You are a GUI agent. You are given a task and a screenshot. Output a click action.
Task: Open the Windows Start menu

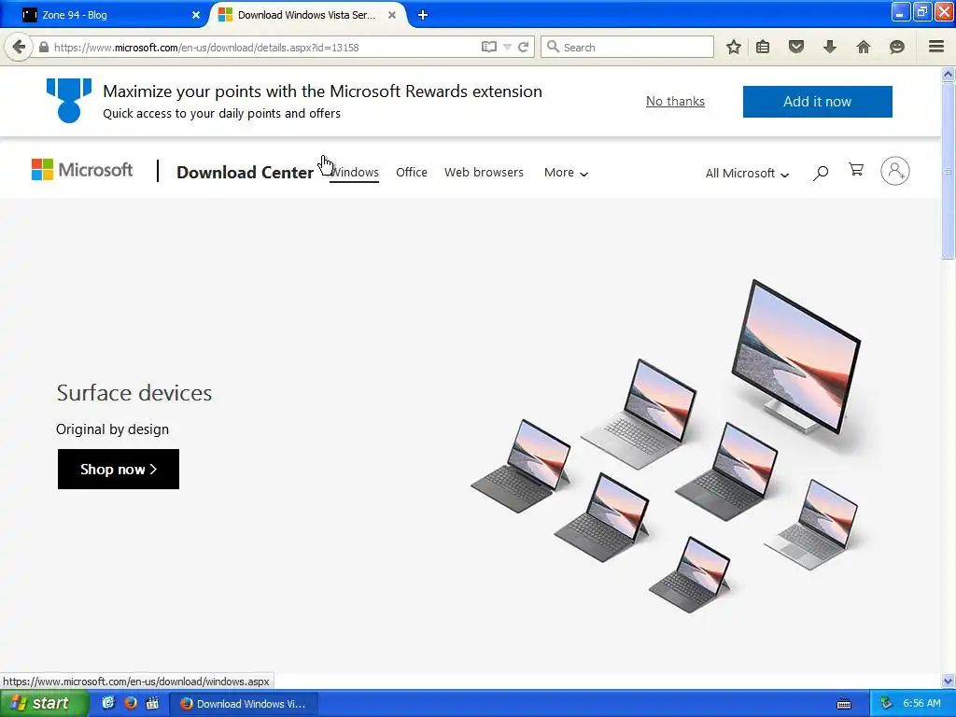tap(43, 703)
